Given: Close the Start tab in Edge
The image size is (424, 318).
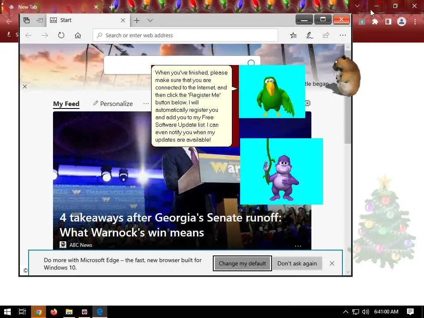Looking at the screenshot, I should pyautogui.click(x=123, y=20).
